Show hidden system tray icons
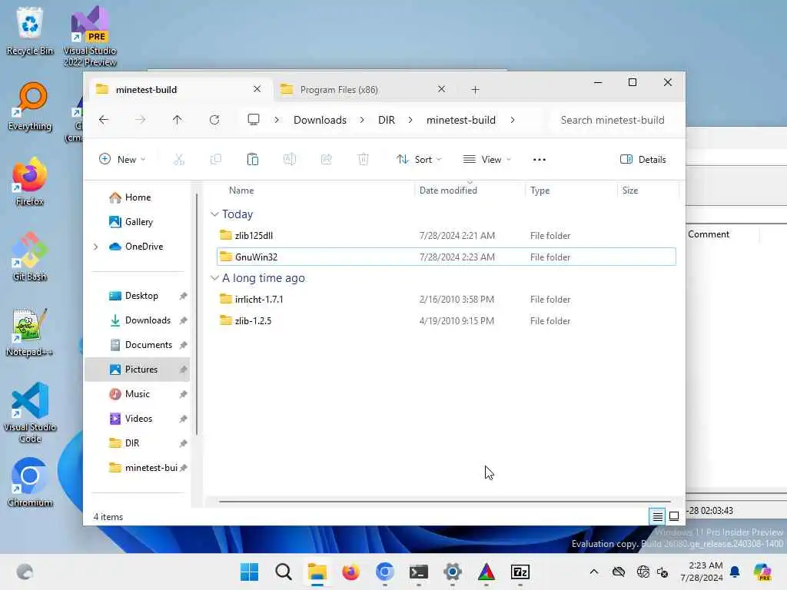This screenshot has width=787, height=590. (x=594, y=572)
